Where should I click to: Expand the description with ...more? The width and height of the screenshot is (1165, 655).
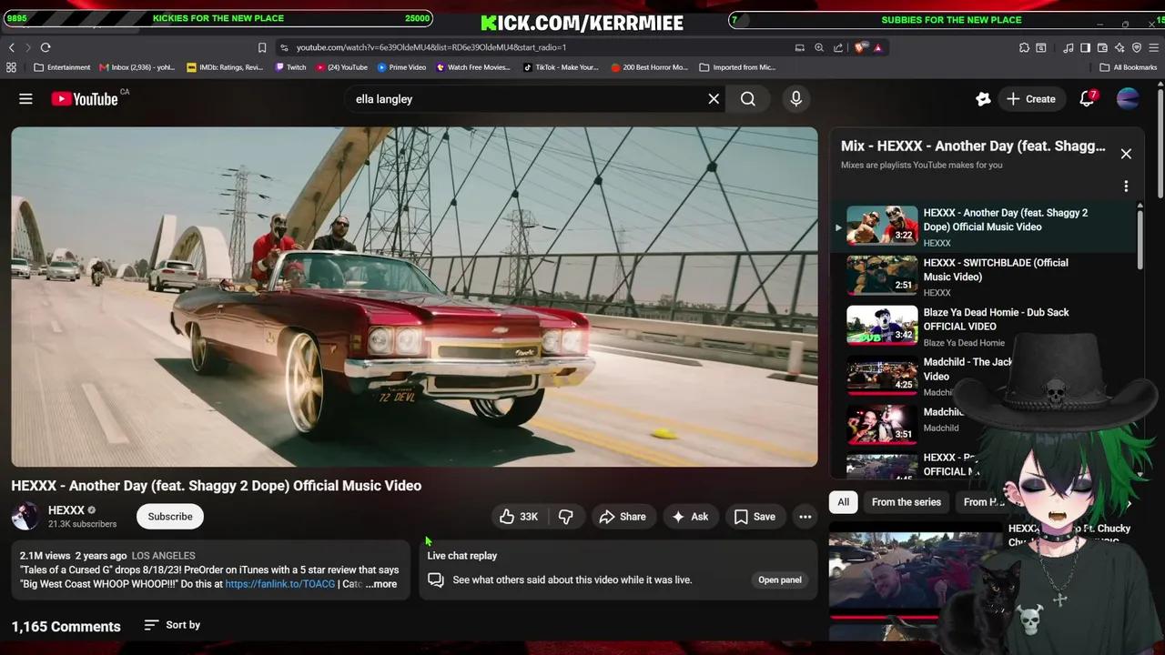(x=381, y=584)
